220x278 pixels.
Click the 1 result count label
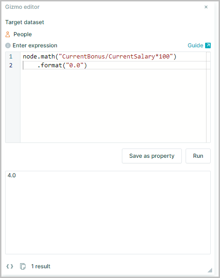[x=40, y=266]
